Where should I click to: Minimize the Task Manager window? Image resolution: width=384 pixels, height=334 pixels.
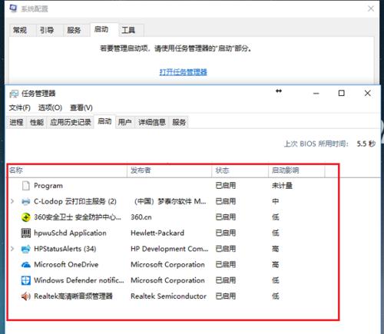[x=316, y=94]
